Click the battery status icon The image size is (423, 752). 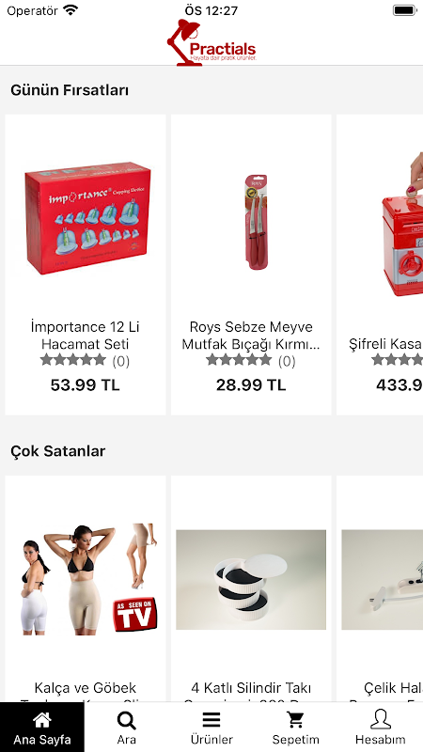click(x=404, y=10)
